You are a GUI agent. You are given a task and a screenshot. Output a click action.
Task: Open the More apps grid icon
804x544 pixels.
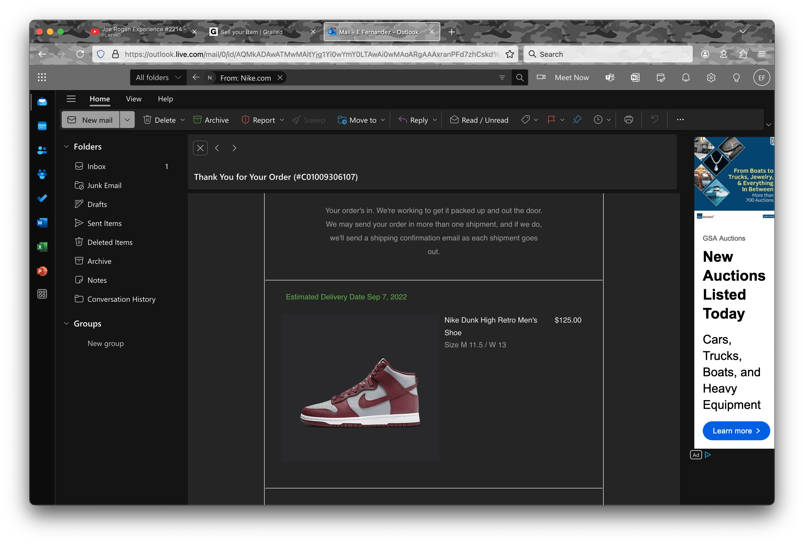pos(42,294)
